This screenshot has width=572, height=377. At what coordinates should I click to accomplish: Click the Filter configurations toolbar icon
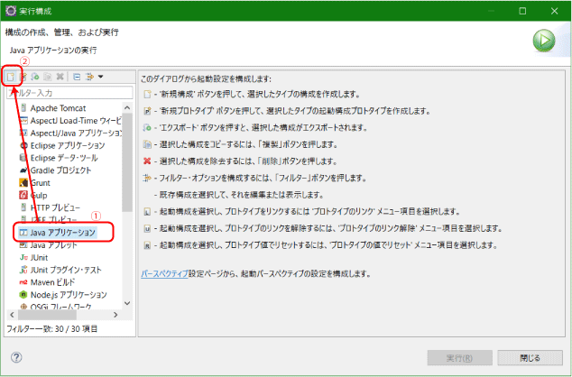(89, 77)
